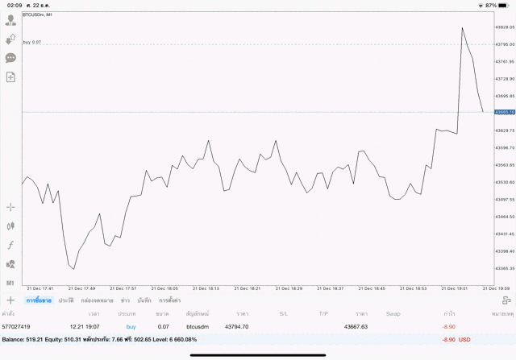The width and height of the screenshot is (516, 360).
Task: Tap the current price marker 43665
Action: (505, 112)
